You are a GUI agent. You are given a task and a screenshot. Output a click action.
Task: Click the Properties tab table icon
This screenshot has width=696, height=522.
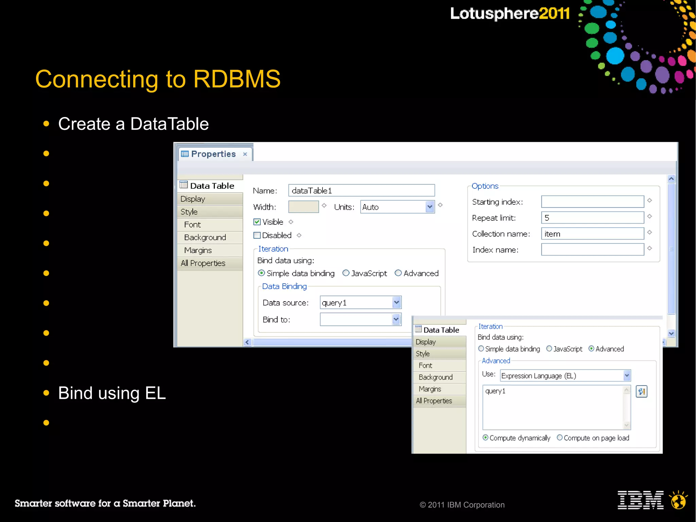click(185, 154)
